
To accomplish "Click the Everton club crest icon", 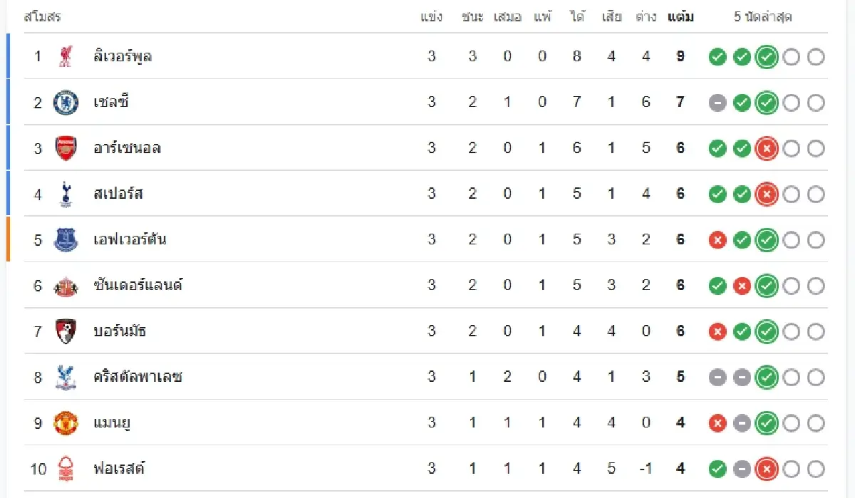I will coord(66,239).
